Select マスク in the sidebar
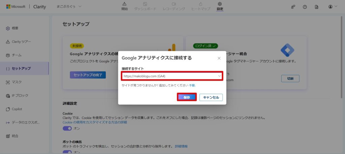The width and height of the screenshot is (345, 154). (24, 82)
